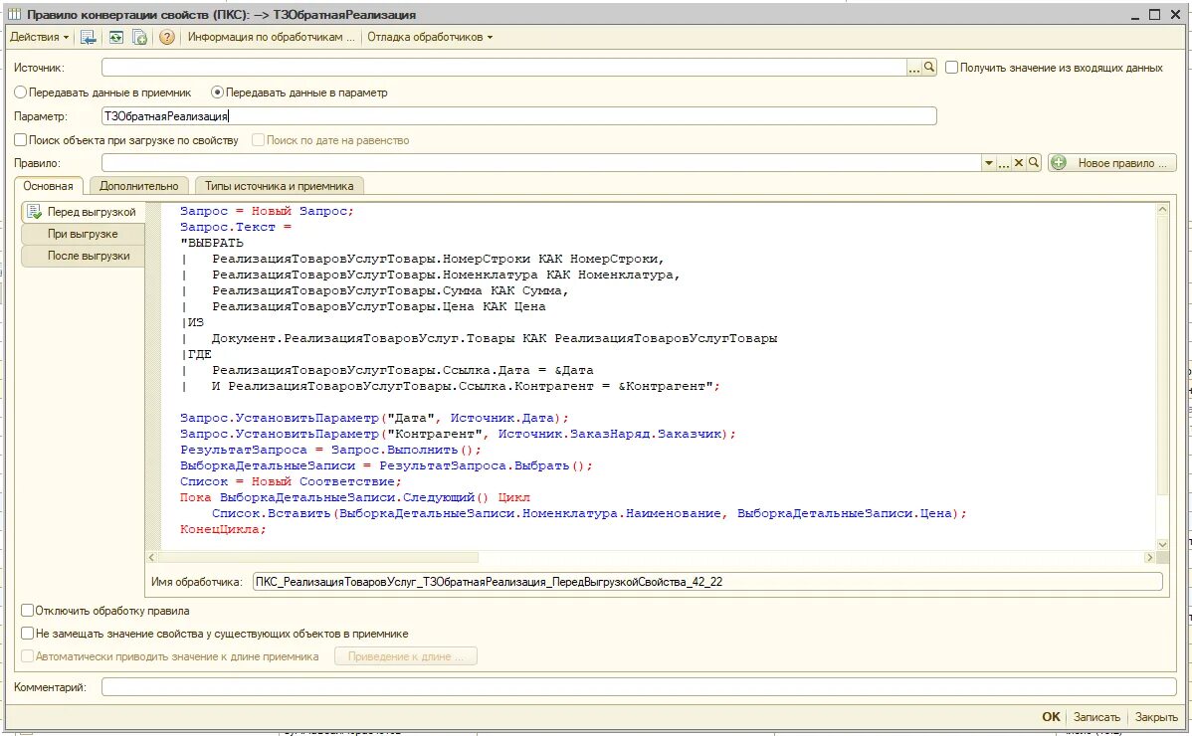Viewport: 1192px width, 736px height.
Task: Click the code editor scroll-up arrow
Action: coord(1162,209)
